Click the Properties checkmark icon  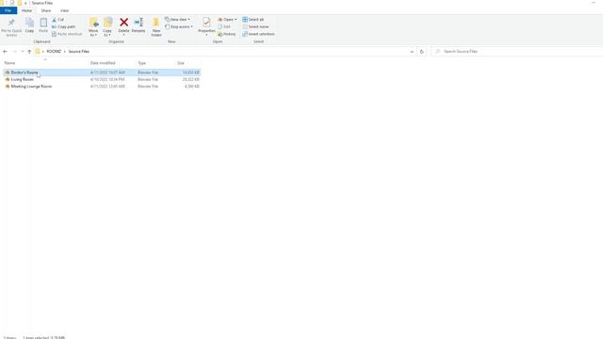click(206, 23)
